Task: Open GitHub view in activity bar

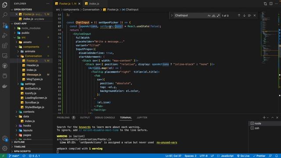Action: click(x=5, y=66)
